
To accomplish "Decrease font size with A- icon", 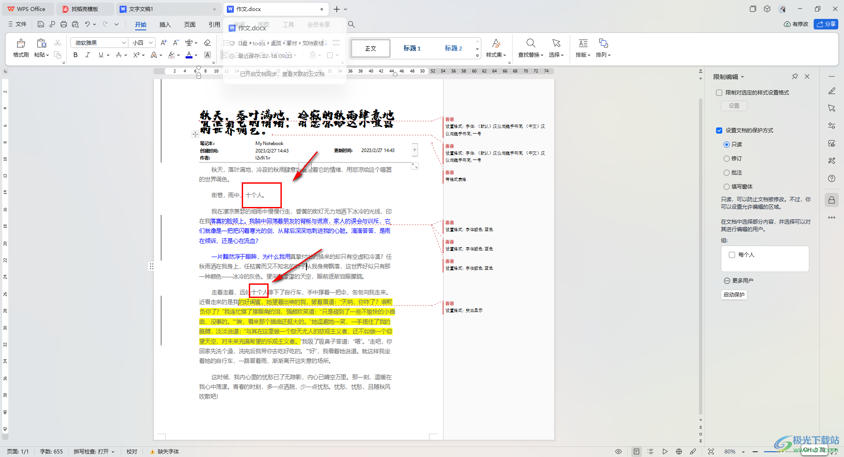I will point(176,43).
